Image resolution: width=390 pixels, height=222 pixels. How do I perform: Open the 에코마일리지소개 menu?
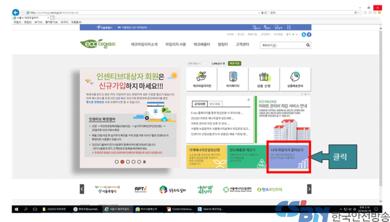pos(145,44)
